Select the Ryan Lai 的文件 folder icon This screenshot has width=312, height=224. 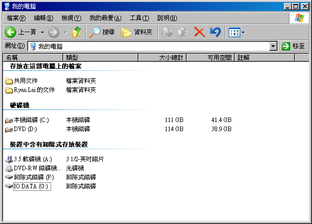pos(9,90)
